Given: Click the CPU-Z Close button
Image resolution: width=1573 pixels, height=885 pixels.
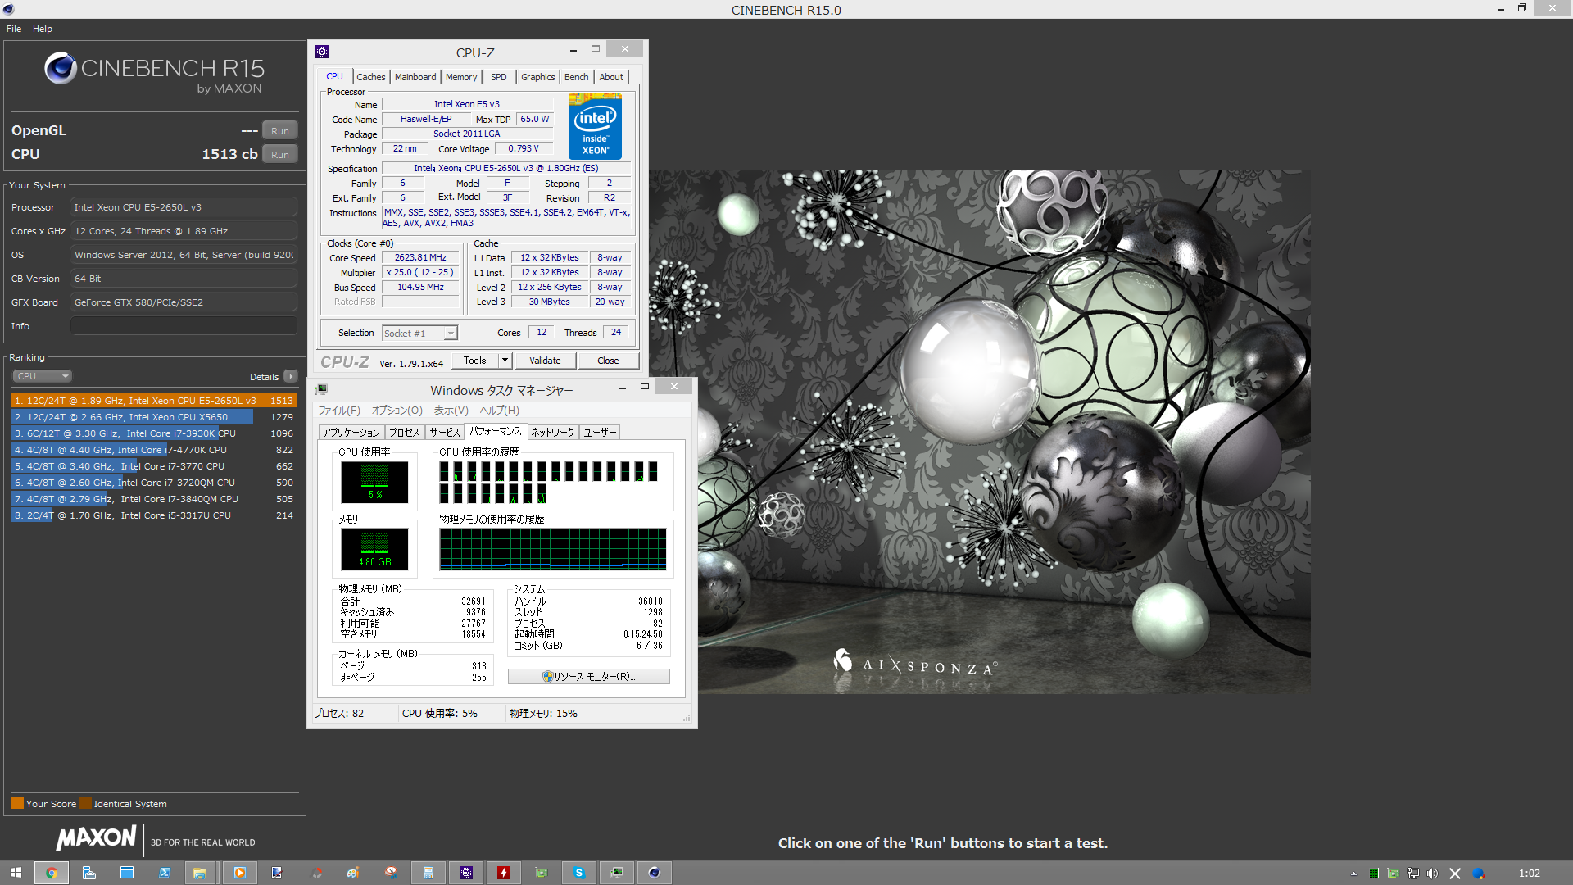Looking at the screenshot, I should pyautogui.click(x=608, y=361).
